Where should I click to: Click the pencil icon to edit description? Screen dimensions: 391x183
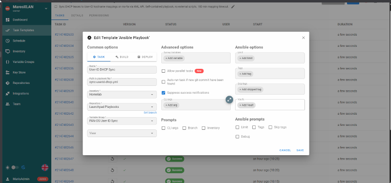(233, 7)
